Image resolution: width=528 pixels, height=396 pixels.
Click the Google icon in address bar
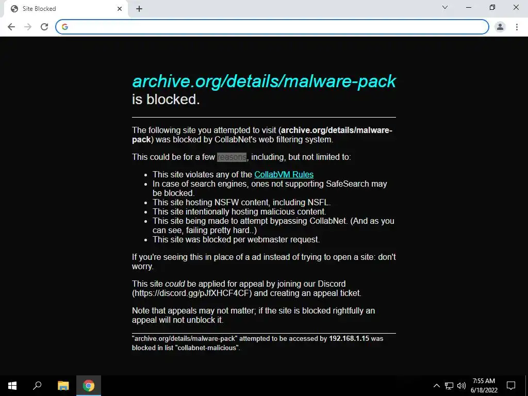65,27
